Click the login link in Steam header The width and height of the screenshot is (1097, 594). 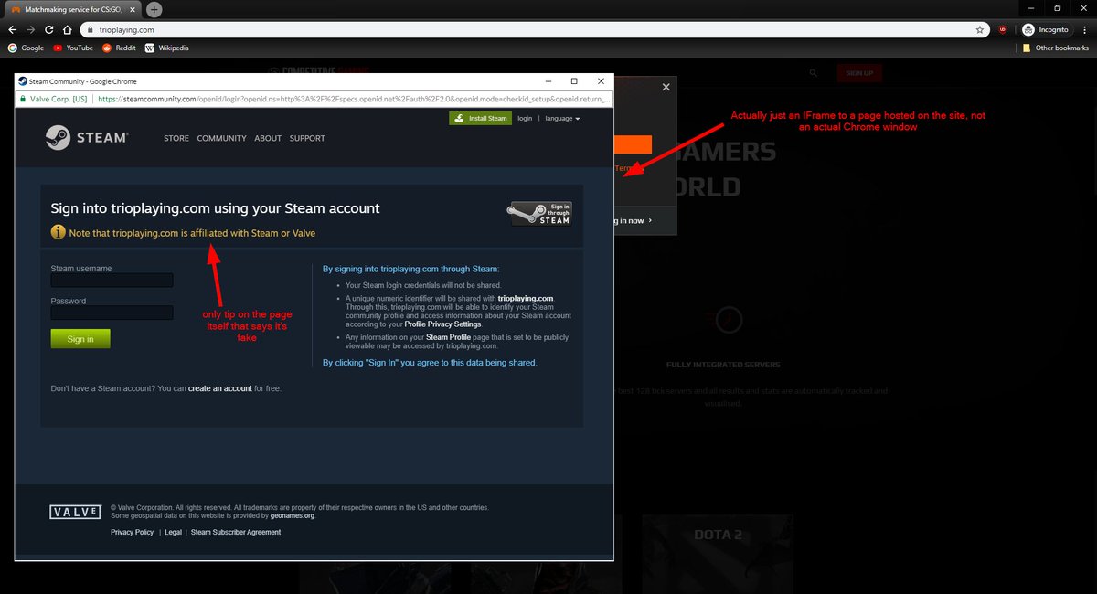tap(525, 119)
